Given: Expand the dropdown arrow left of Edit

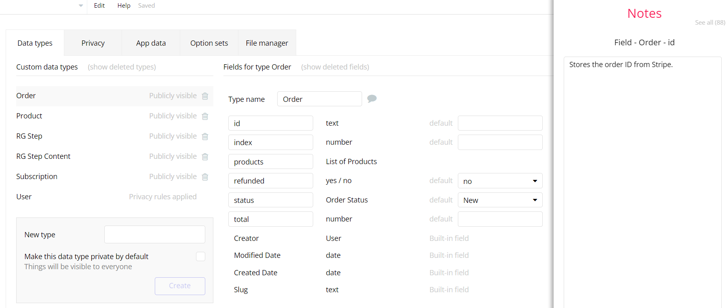Looking at the screenshot, I should coord(81,6).
